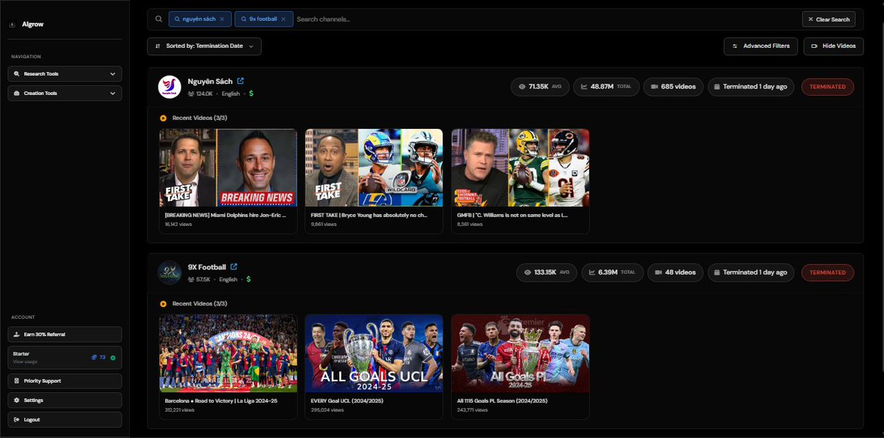Click the 6.39M total views badge
Screen dimensions: 884x438
click(612, 272)
